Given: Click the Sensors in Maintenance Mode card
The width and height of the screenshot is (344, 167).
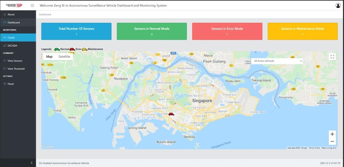Looking at the screenshot, I should pyautogui.click(x=303, y=31).
